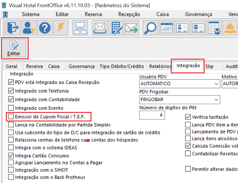Enable Integra com o sistema IDEAS
Image resolution: width=238 pixels, height=183 pixels.
[11, 147]
